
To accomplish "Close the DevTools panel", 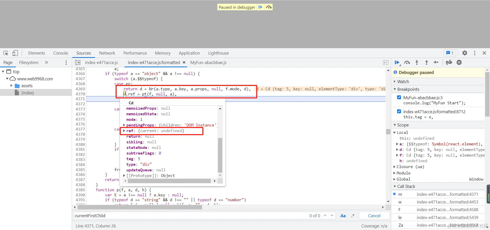I will (484, 53).
